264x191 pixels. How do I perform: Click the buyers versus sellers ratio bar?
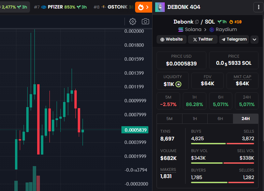pos(222,182)
